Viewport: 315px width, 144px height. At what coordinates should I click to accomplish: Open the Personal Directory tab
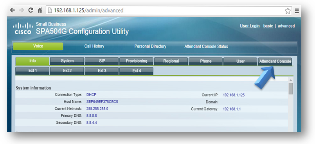point(150,46)
